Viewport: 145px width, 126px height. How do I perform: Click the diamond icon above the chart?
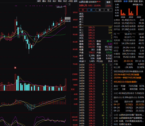66,4
